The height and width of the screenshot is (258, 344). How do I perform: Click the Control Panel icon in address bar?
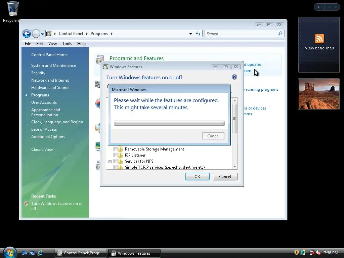49,34
